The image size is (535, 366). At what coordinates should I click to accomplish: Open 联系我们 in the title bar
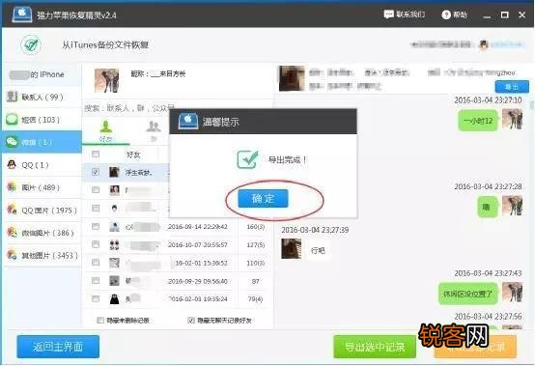click(405, 14)
